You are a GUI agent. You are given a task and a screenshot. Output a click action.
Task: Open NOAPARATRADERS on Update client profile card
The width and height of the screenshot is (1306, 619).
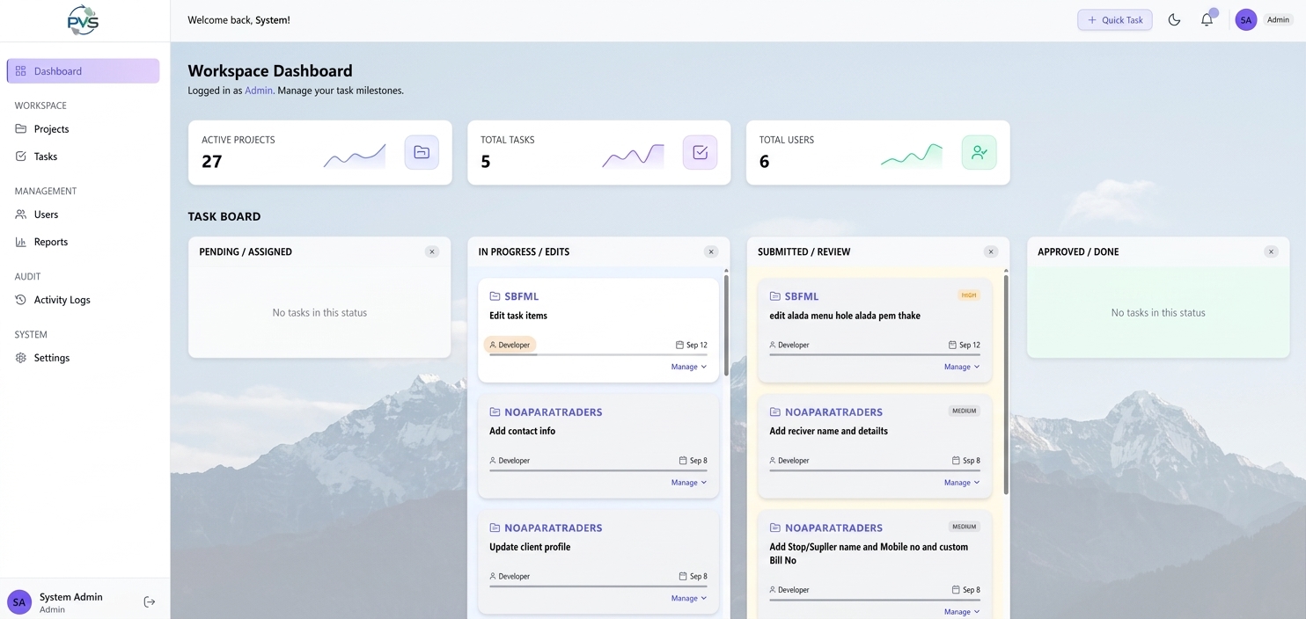coord(554,528)
